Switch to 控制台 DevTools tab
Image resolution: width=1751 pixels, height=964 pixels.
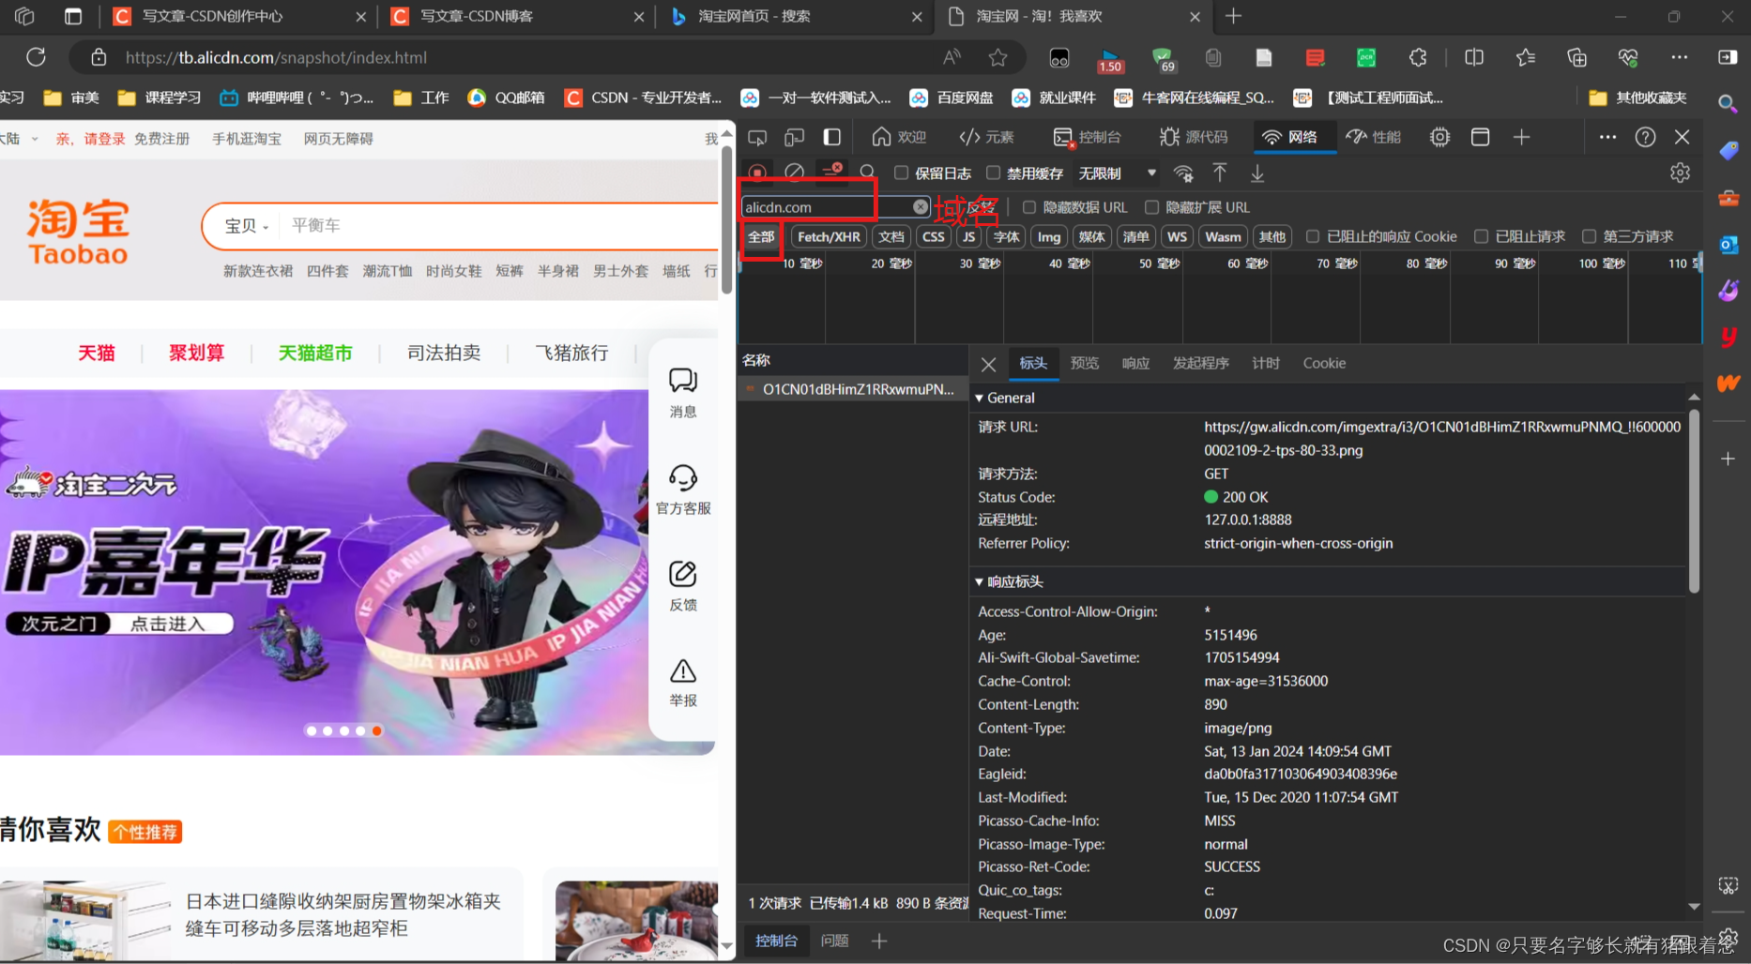(1088, 137)
